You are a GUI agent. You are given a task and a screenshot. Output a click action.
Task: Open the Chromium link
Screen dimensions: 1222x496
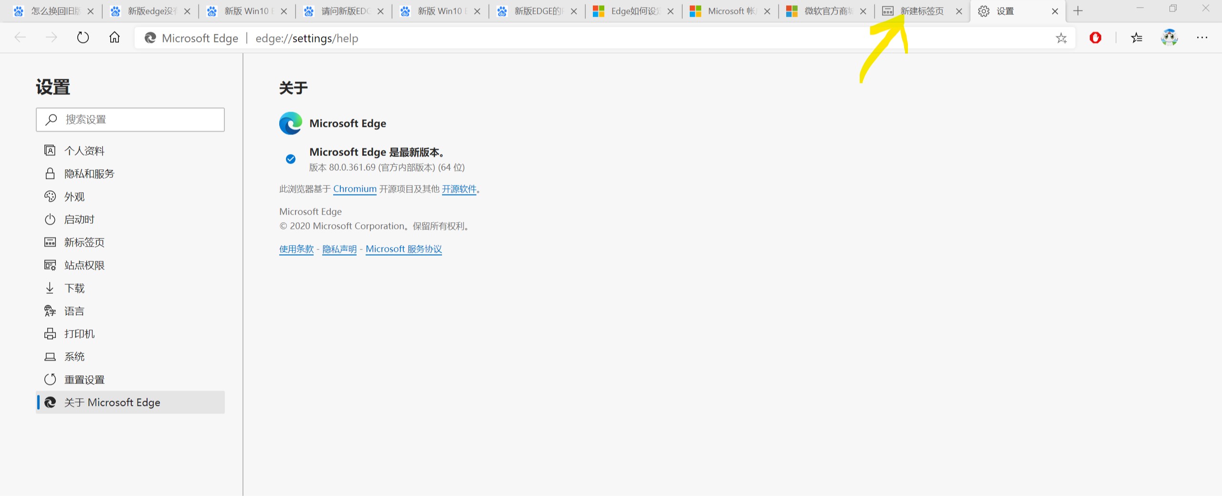[x=355, y=189]
